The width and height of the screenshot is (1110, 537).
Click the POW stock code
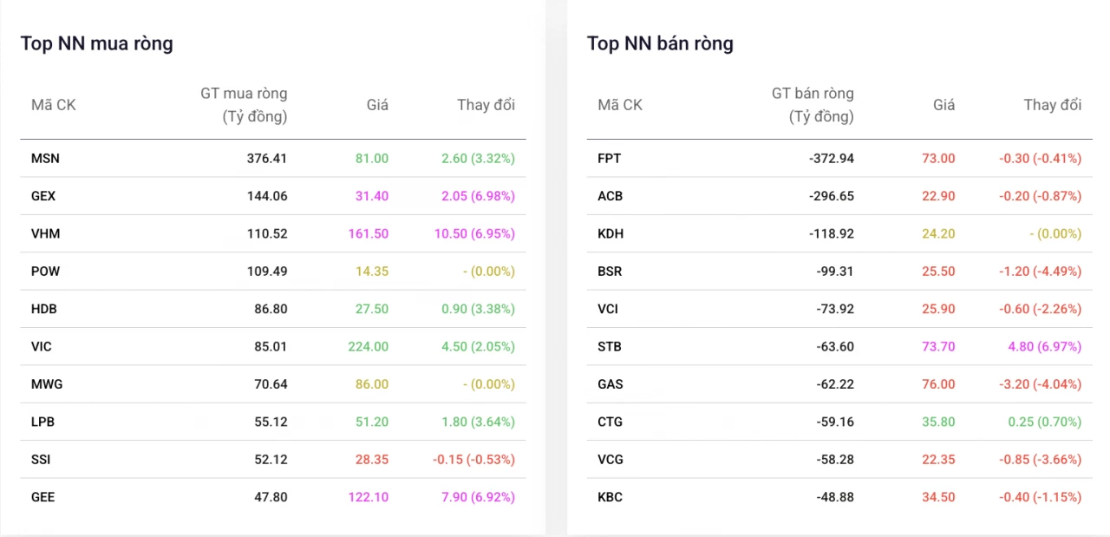click(45, 272)
